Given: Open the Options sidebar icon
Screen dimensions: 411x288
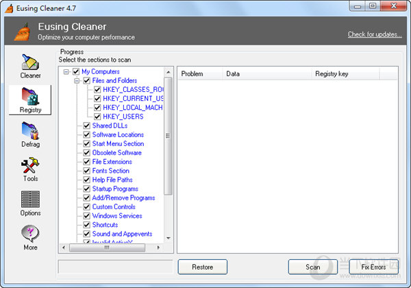Looking at the screenshot, I should click(x=30, y=200).
